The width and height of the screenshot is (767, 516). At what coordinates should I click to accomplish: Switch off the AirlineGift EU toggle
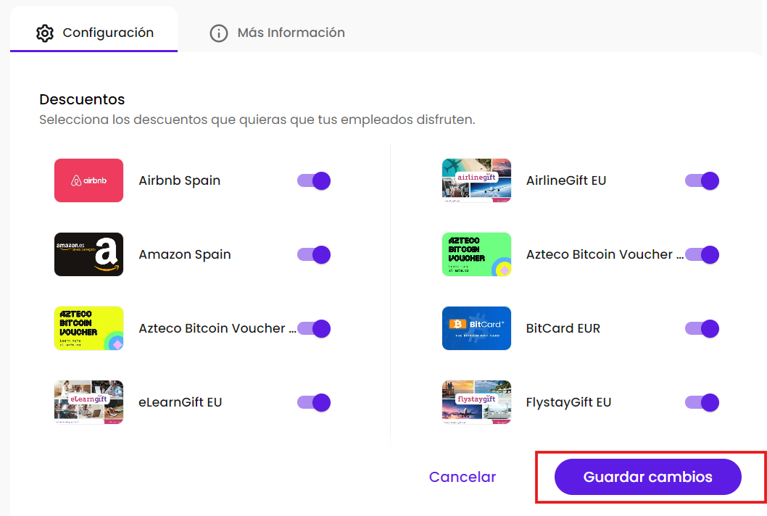(702, 180)
